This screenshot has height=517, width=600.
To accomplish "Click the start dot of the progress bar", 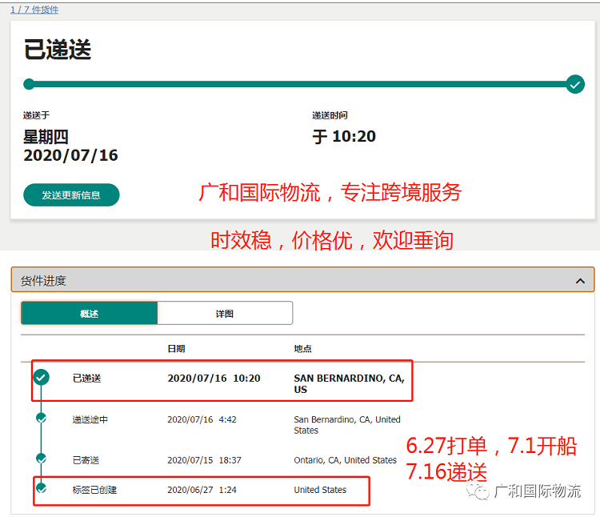I will coord(29,84).
